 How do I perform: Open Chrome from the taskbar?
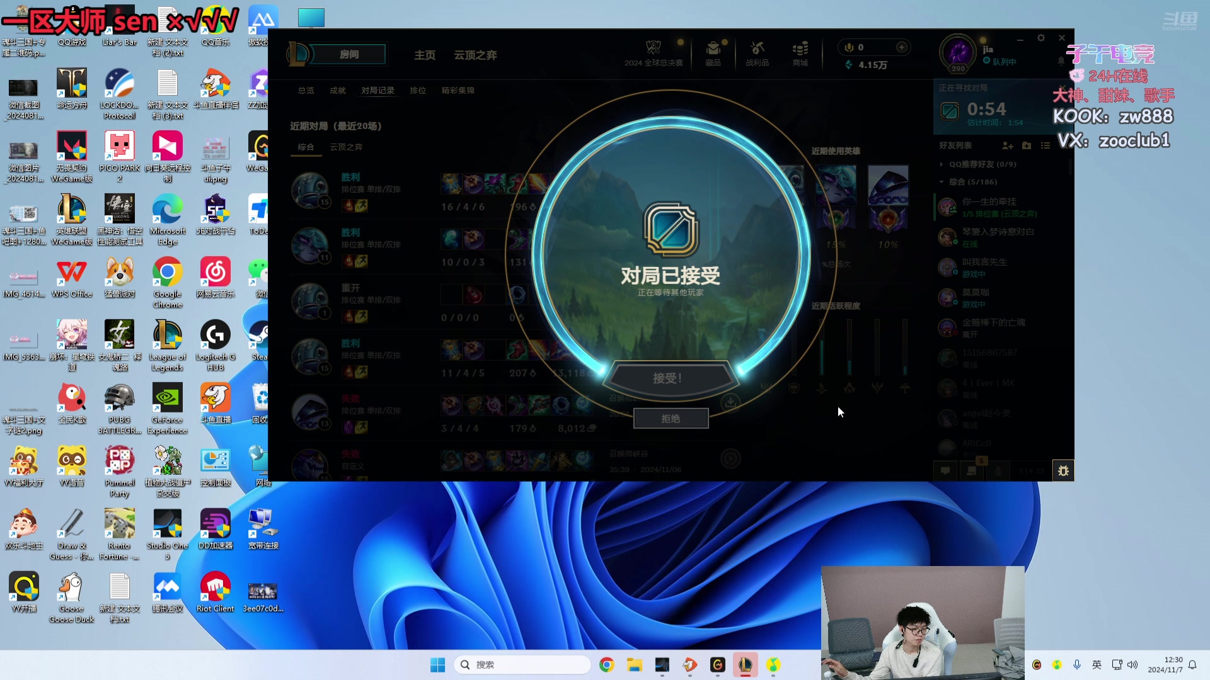point(606,665)
